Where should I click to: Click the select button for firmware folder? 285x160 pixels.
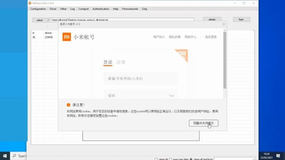coord(40,20)
